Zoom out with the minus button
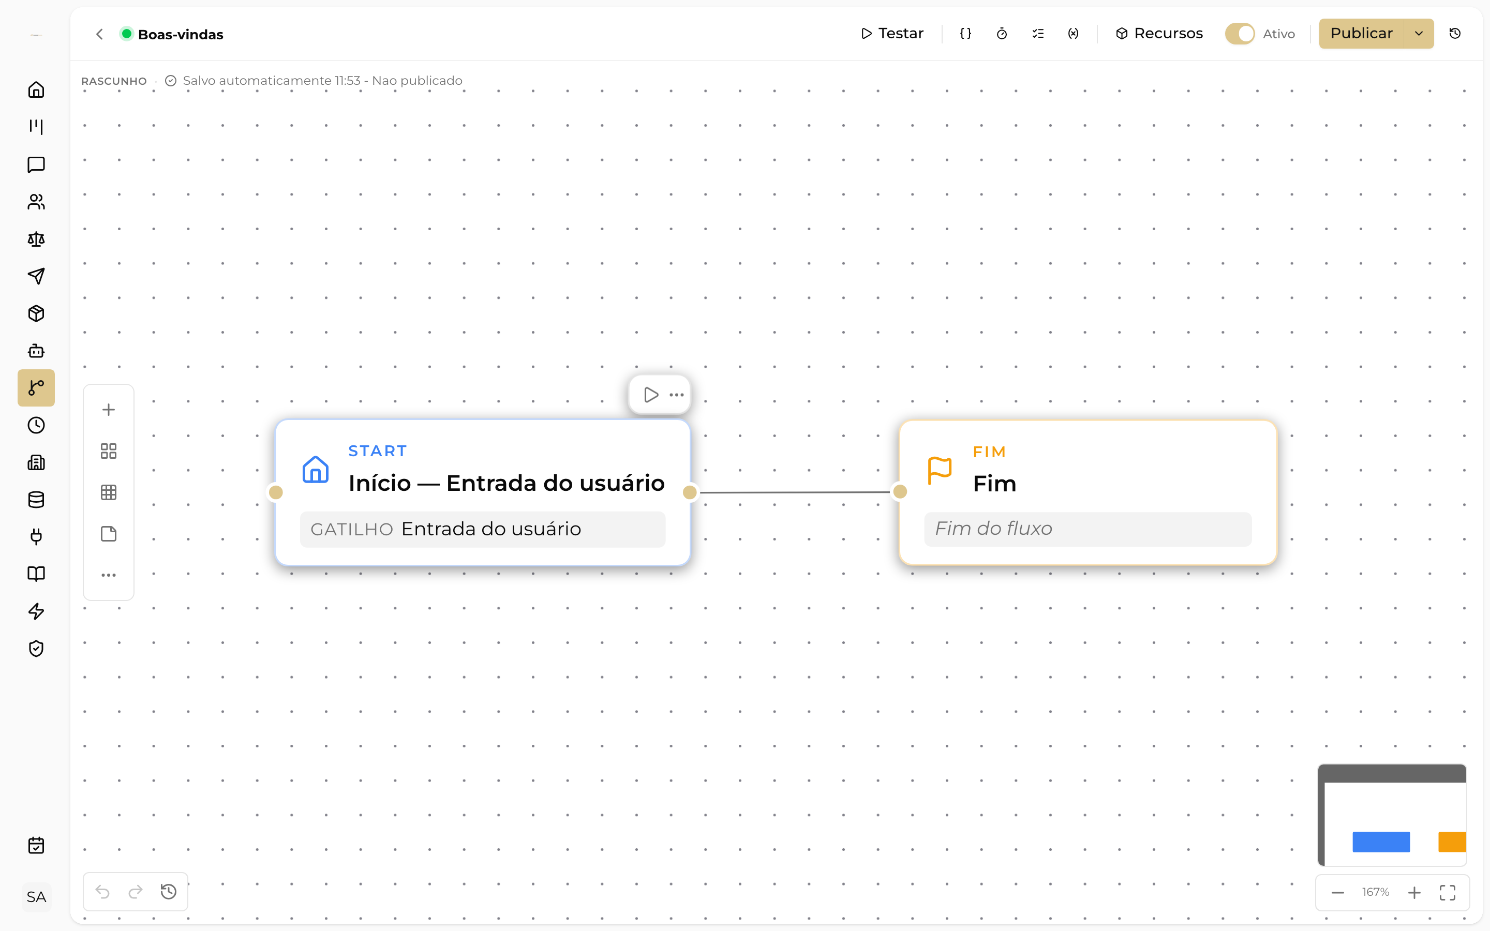Viewport: 1490px width, 931px height. [x=1338, y=893]
